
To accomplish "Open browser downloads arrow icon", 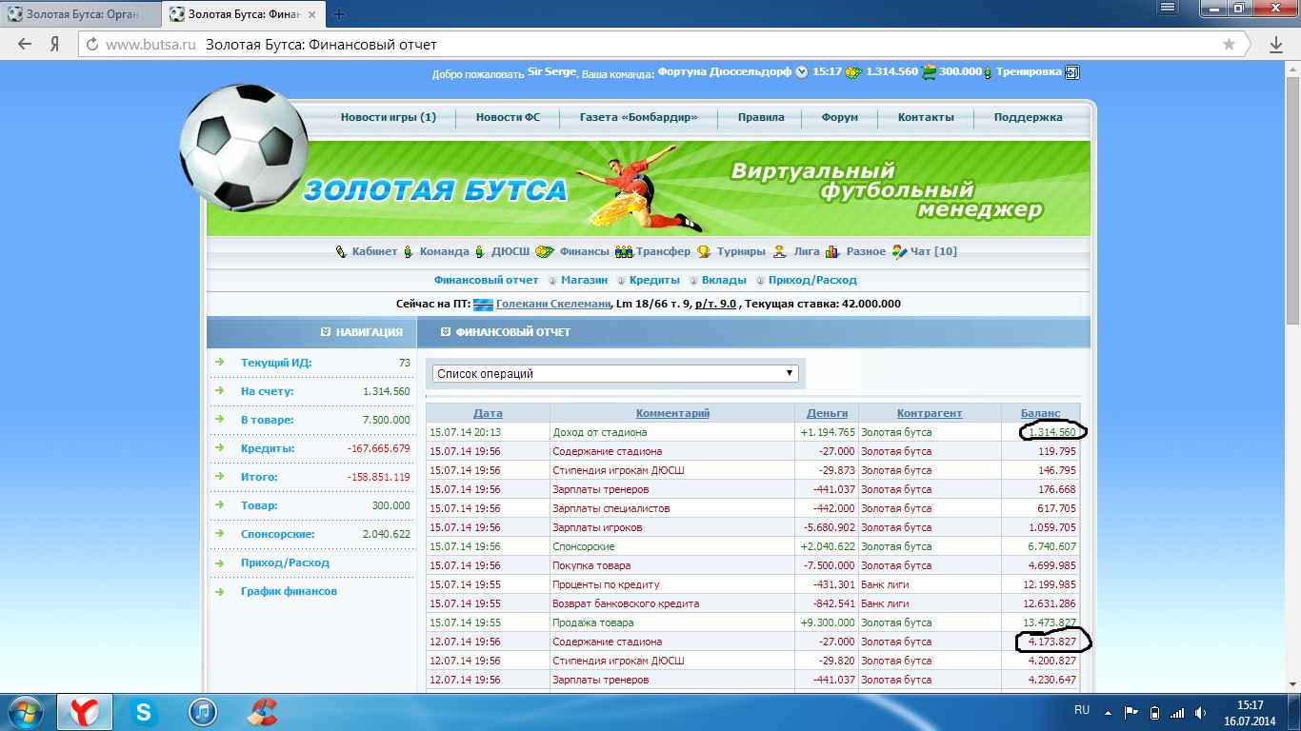I will tap(1276, 45).
